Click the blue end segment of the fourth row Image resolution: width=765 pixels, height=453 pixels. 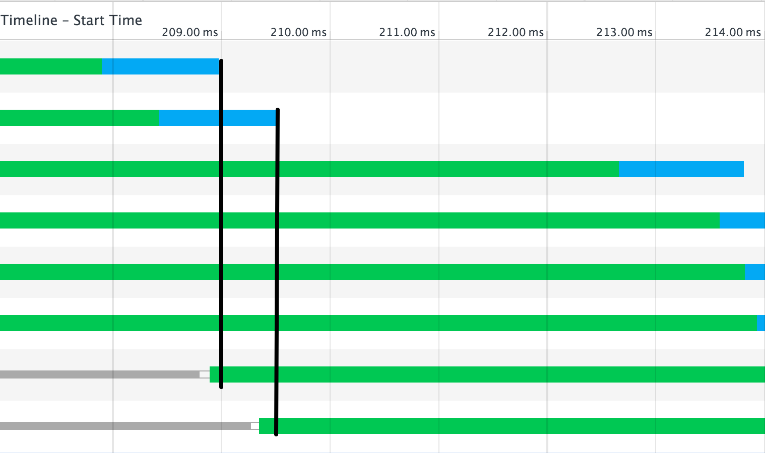click(x=742, y=220)
